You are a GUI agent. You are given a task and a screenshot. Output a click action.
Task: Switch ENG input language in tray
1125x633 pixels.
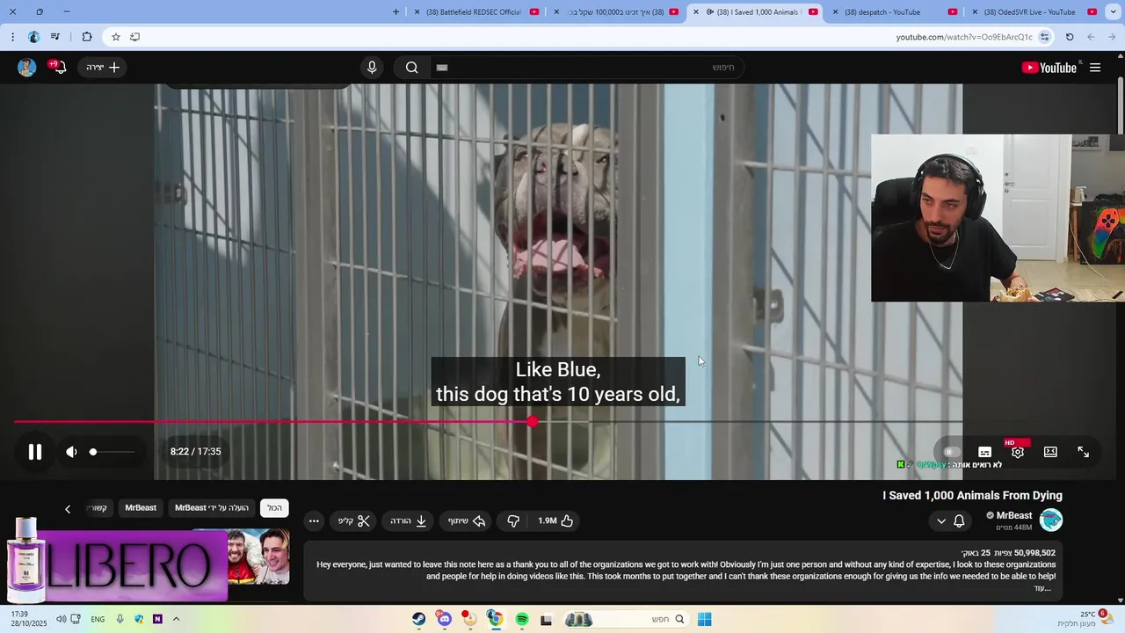point(98,619)
